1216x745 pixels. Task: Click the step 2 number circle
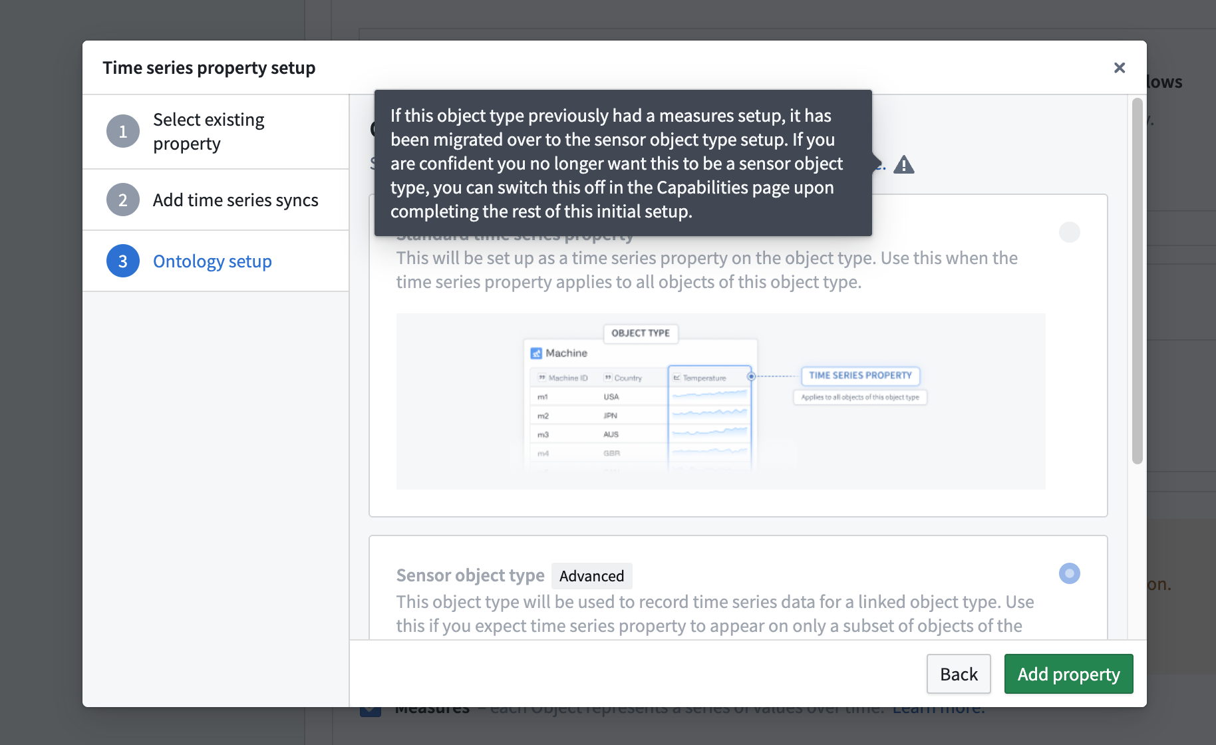pos(123,200)
